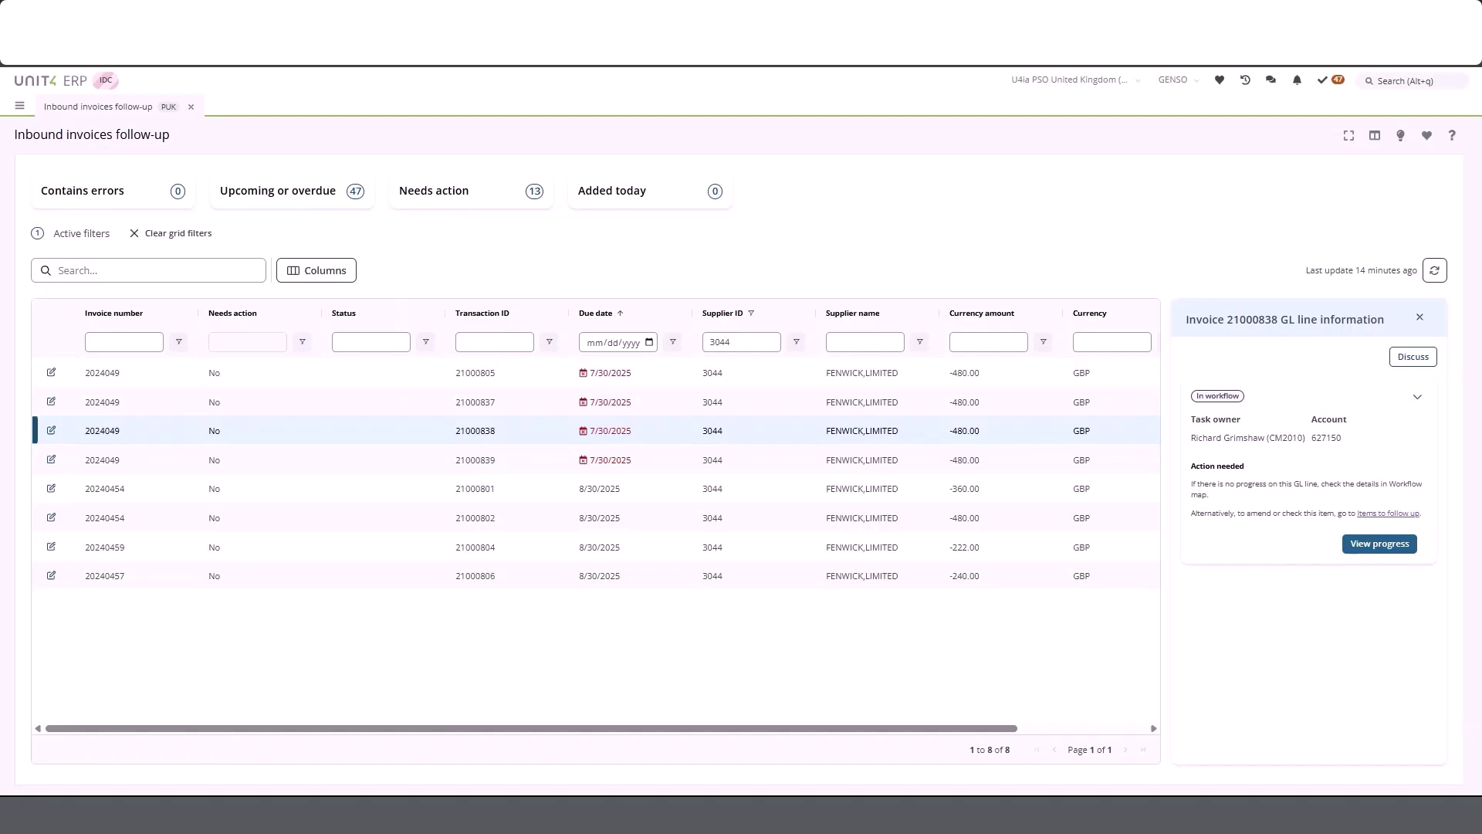
Task: Open the lightbulb ideas icon
Action: 1399,135
